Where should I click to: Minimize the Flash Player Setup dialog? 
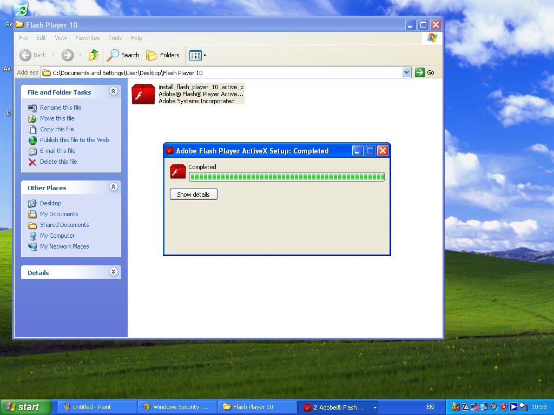(358, 151)
